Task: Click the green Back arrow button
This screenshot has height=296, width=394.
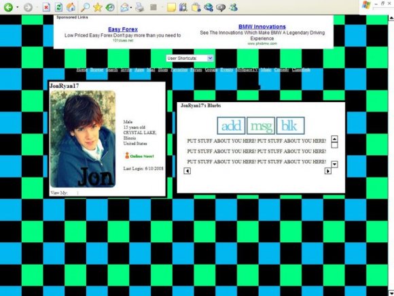Action: pyautogui.click(x=8, y=7)
